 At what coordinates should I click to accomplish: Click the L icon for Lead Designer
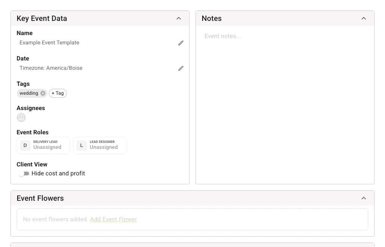pyautogui.click(x=82, y=146)
